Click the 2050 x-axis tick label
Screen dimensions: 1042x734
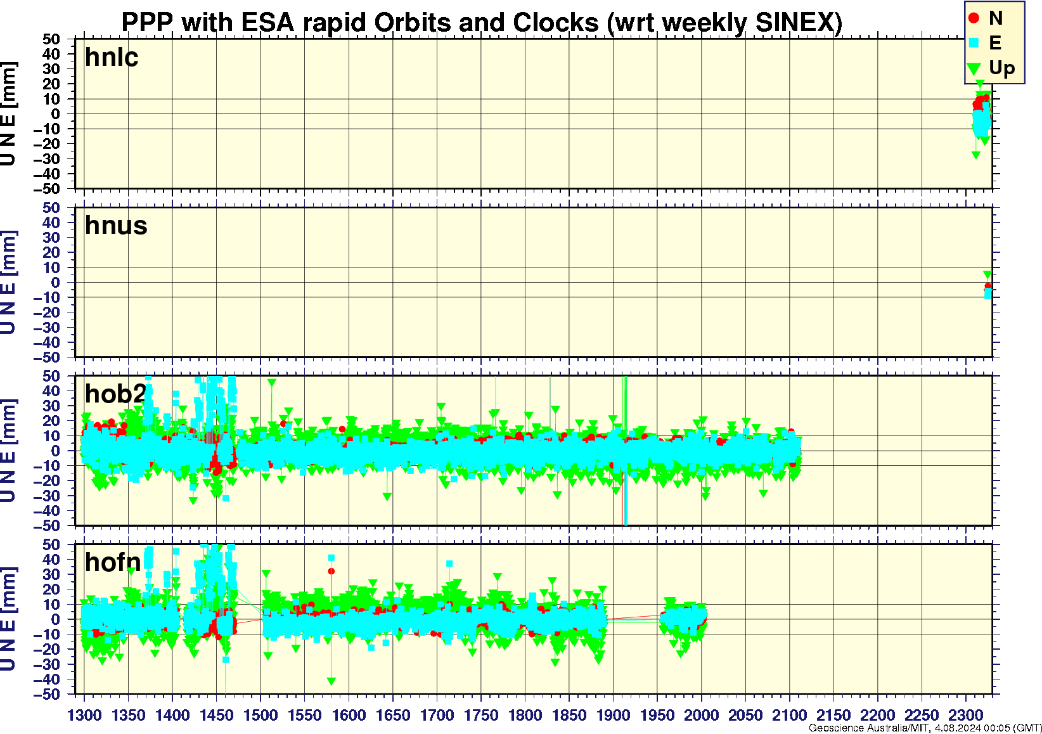coord(745,715)
